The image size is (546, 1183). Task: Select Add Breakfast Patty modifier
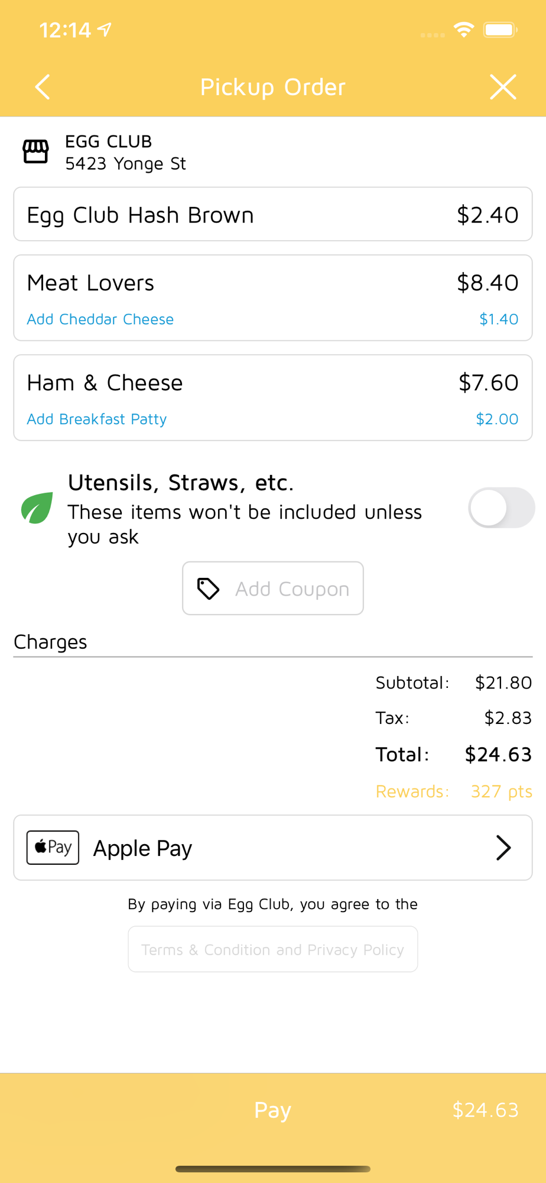click(97, 419)
